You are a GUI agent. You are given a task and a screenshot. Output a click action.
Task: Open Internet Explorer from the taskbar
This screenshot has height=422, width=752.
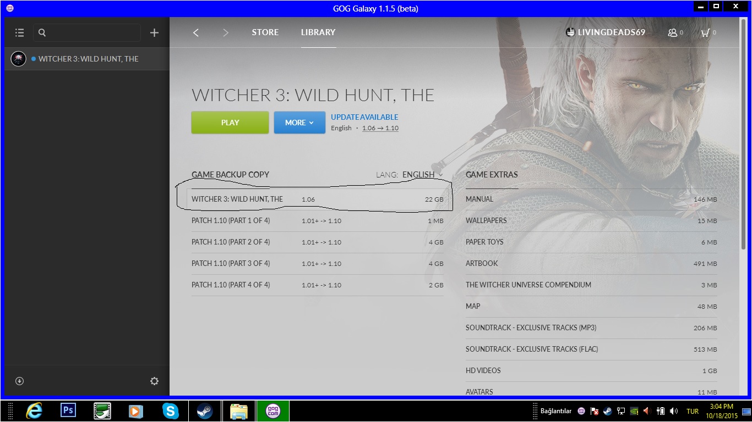pyautogui.click(x=34, y=411)
